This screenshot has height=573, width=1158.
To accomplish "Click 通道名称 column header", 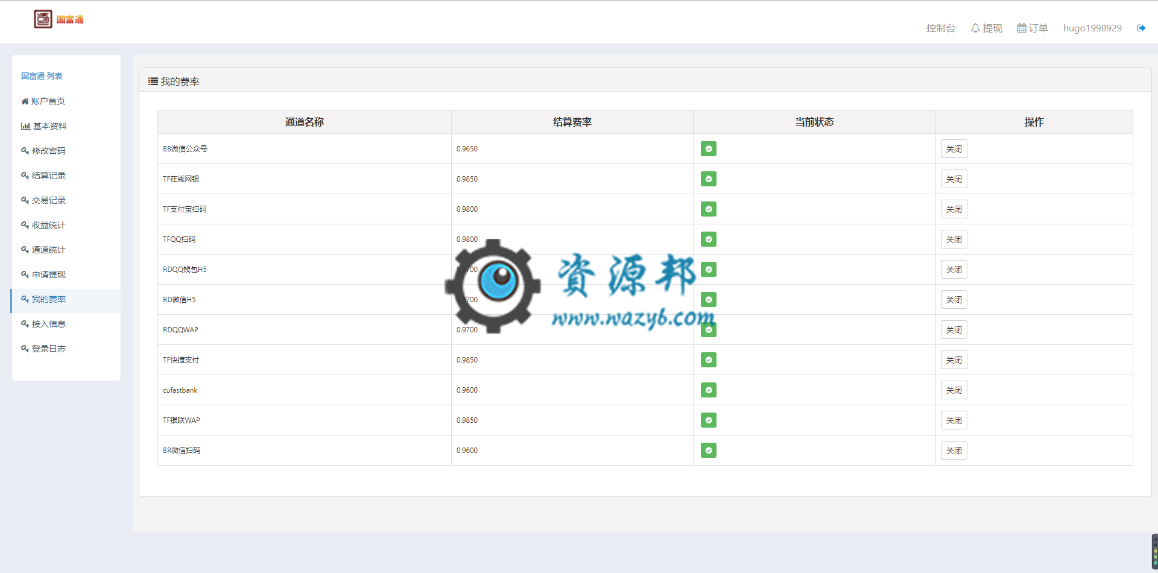I will pyautogui.click(x=305, y=122).
